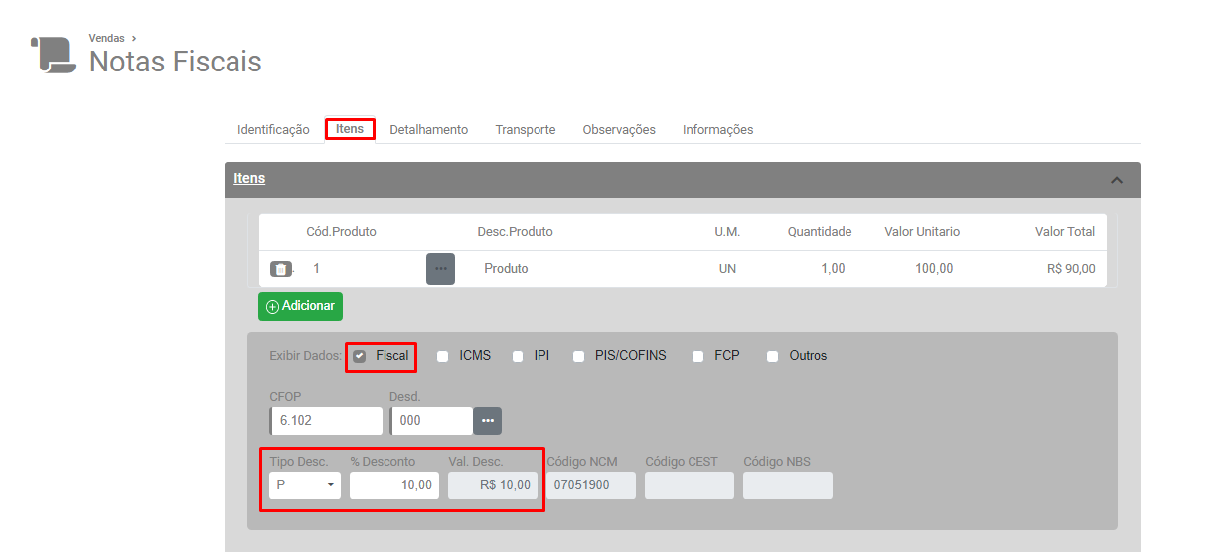Click the unit value 100,00
Image resolution: width=1232 pixels, height=552 pixels.
[x=934, y=269]
